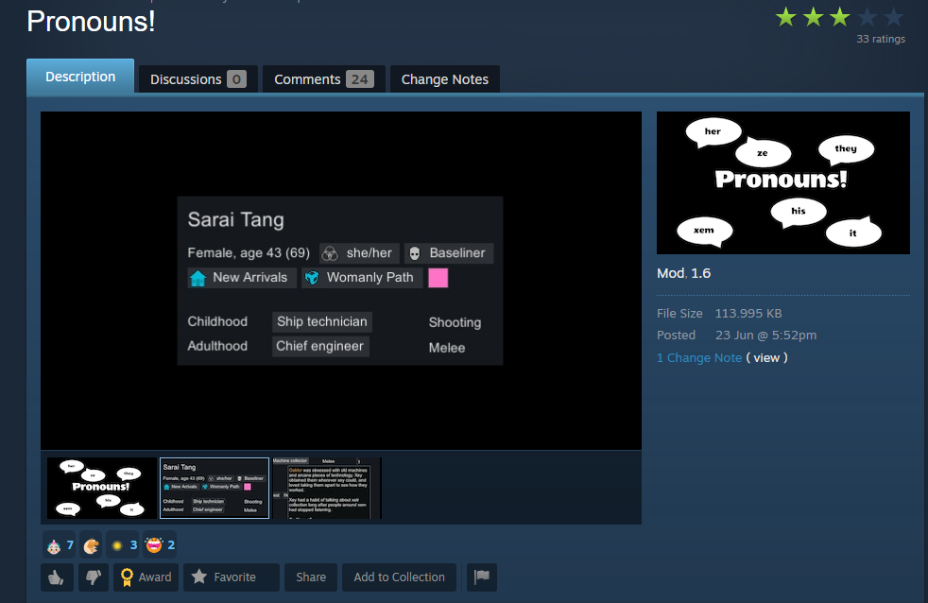Click the Share button
The width and height of the screenshot is (928, 603).
[x=311, y=577]
